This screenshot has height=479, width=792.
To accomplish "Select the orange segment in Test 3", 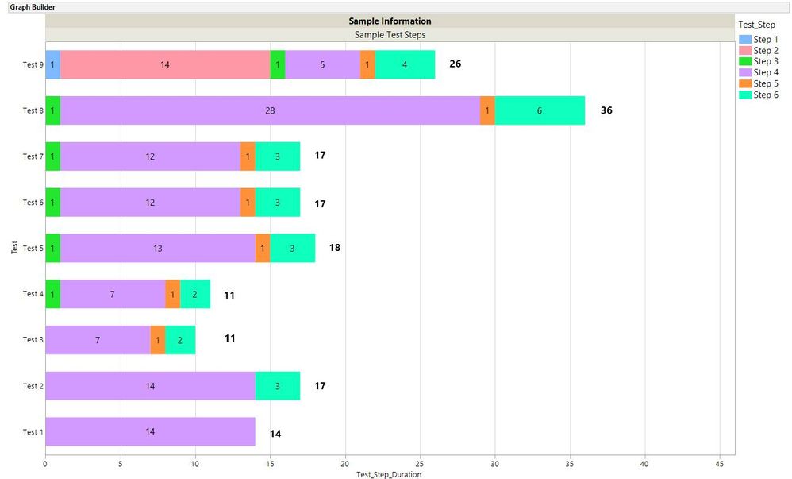I will [x=158, y=340].
